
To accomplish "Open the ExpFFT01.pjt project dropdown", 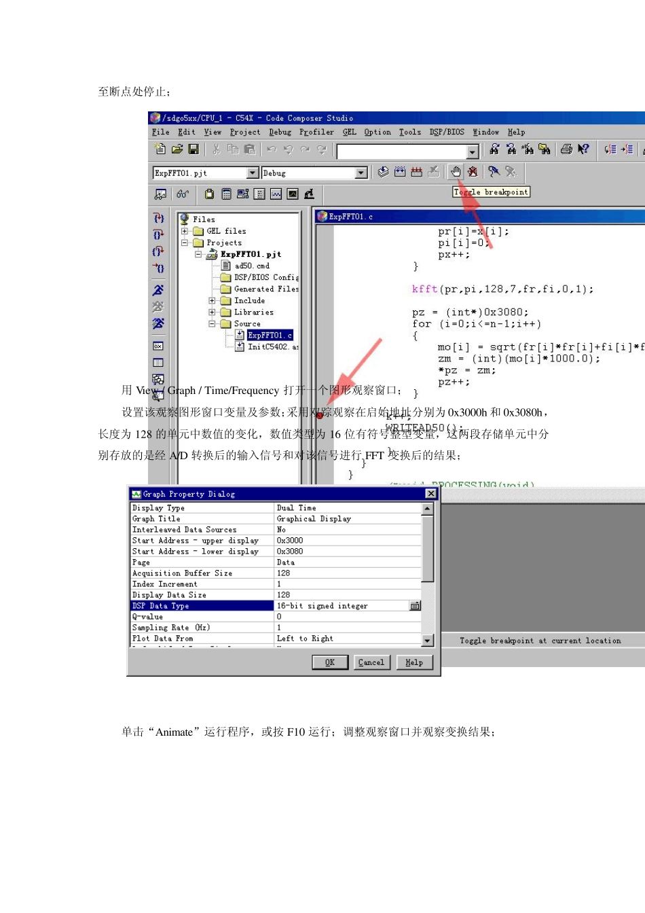I will coord(253,173).
